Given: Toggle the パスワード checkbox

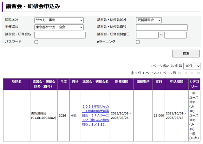Looking at the screenshot, I should 36,42.
